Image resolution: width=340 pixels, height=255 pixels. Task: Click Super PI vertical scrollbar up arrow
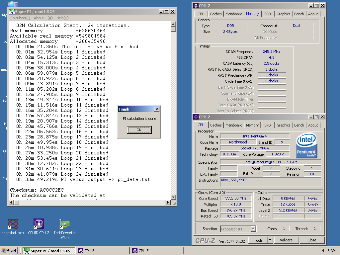pyautogui.click(x=173, y=24)
